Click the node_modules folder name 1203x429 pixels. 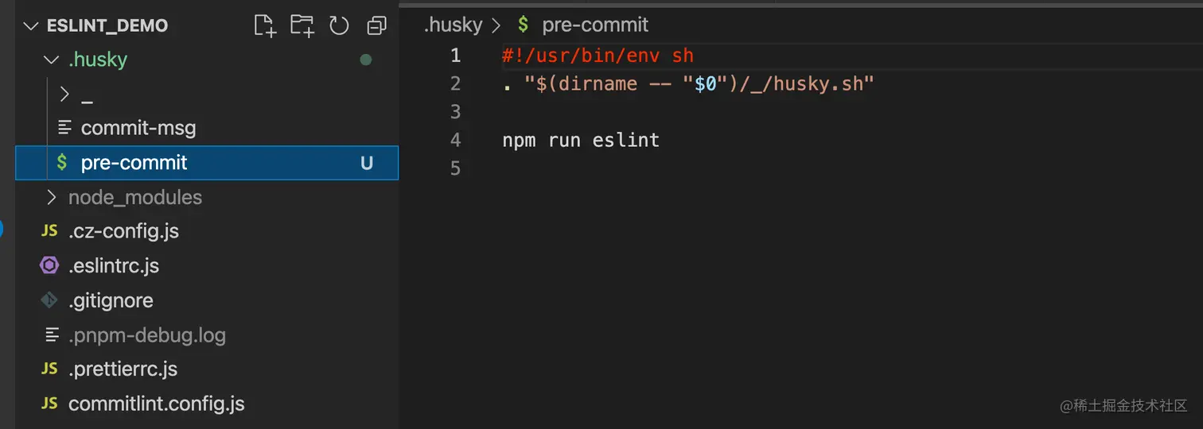(x=135, y=197)
